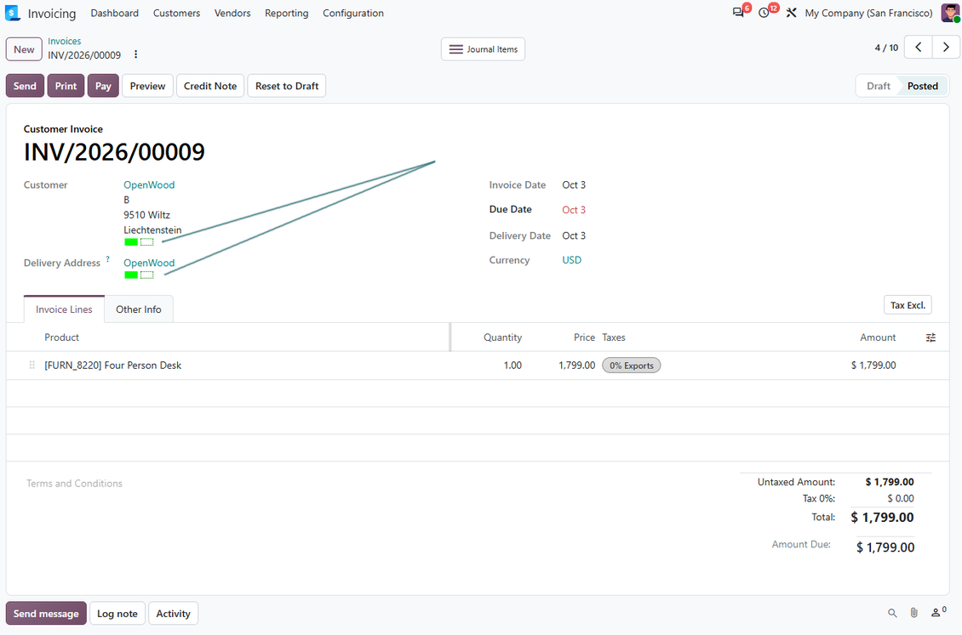
Task: Open the Reporting menu
Action: (x=287, y=13)
